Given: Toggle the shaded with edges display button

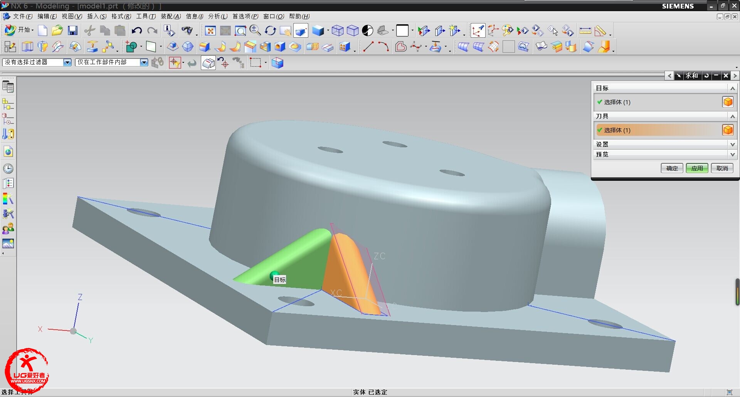Looking at the screenshot, I should (x=301, y=30).
